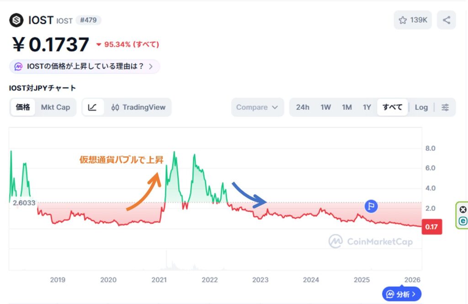
Task: Open the Compare dropdown
Action: tap(257, 107)
